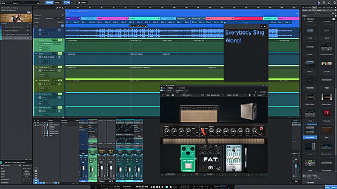
Task: Select the cyan Chorus arranger section
Action: tap(144, 18)
